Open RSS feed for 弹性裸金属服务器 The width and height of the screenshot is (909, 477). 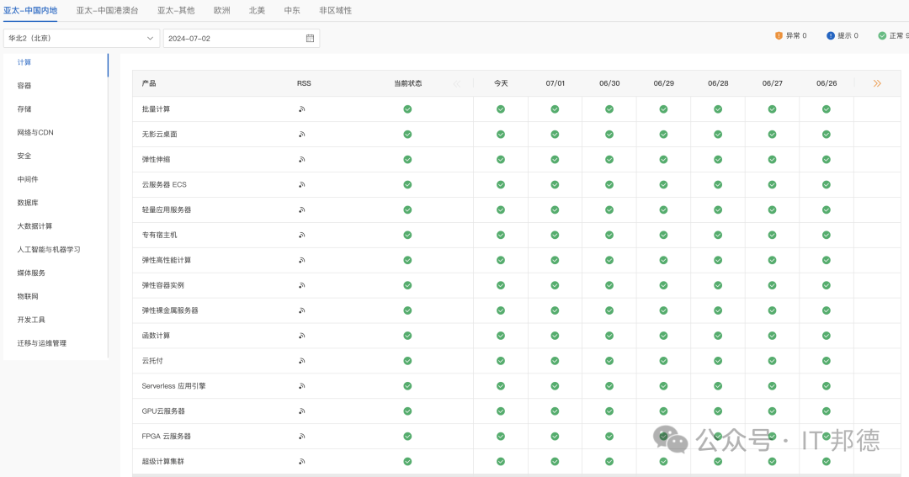pyautogui.click(x=301, y=310)
